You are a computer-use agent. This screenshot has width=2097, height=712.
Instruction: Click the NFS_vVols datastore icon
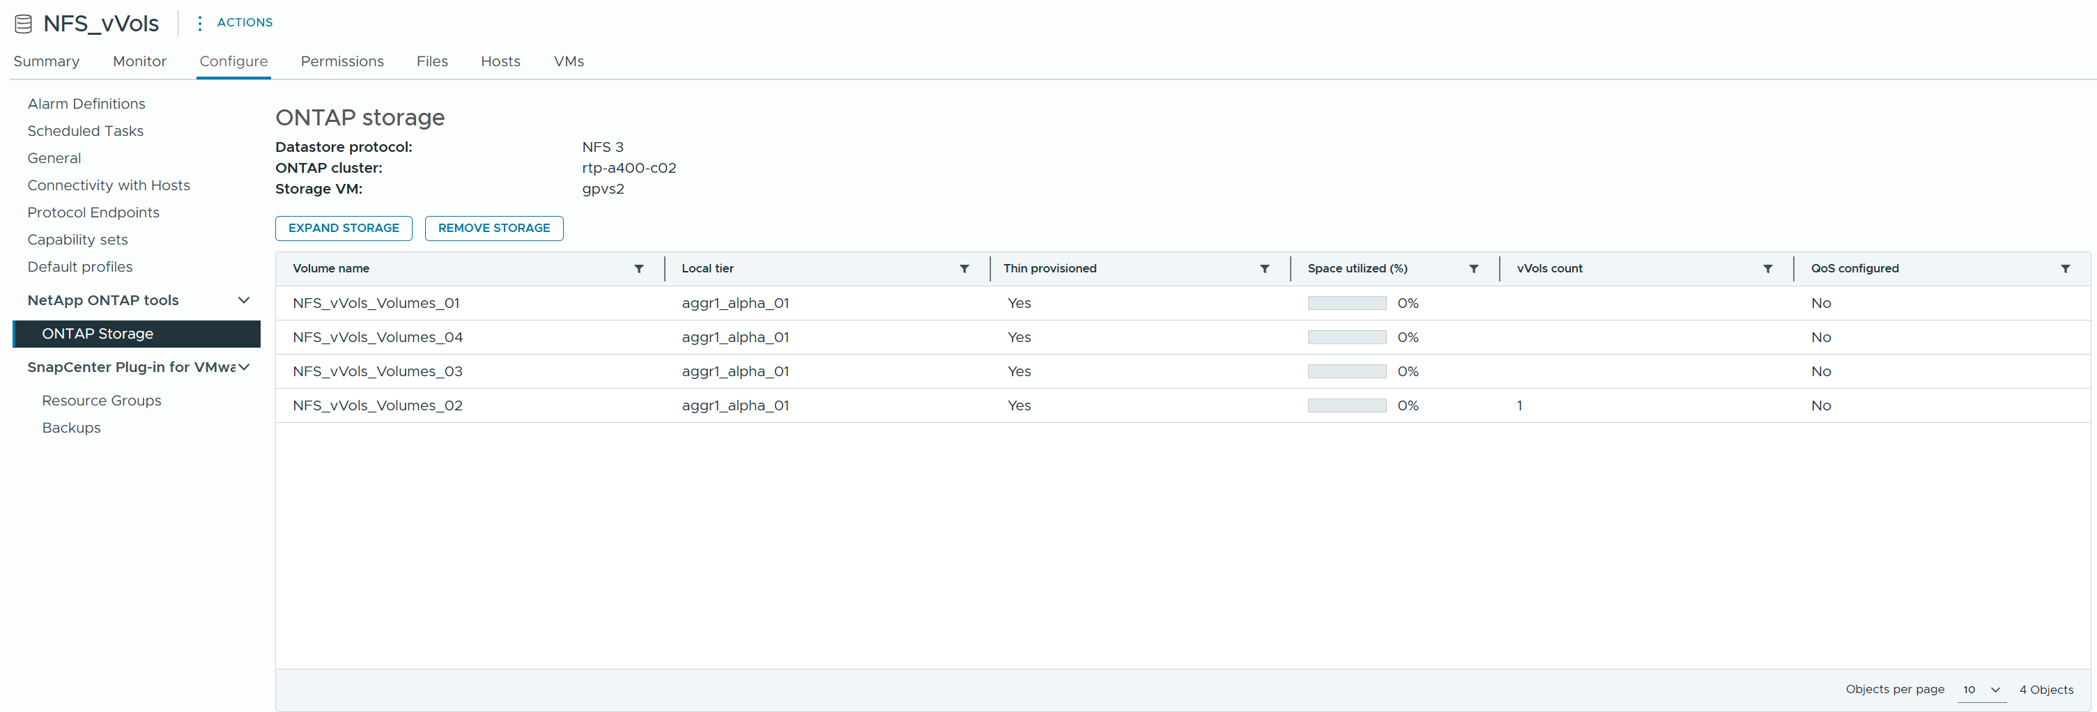click(24, 24)
